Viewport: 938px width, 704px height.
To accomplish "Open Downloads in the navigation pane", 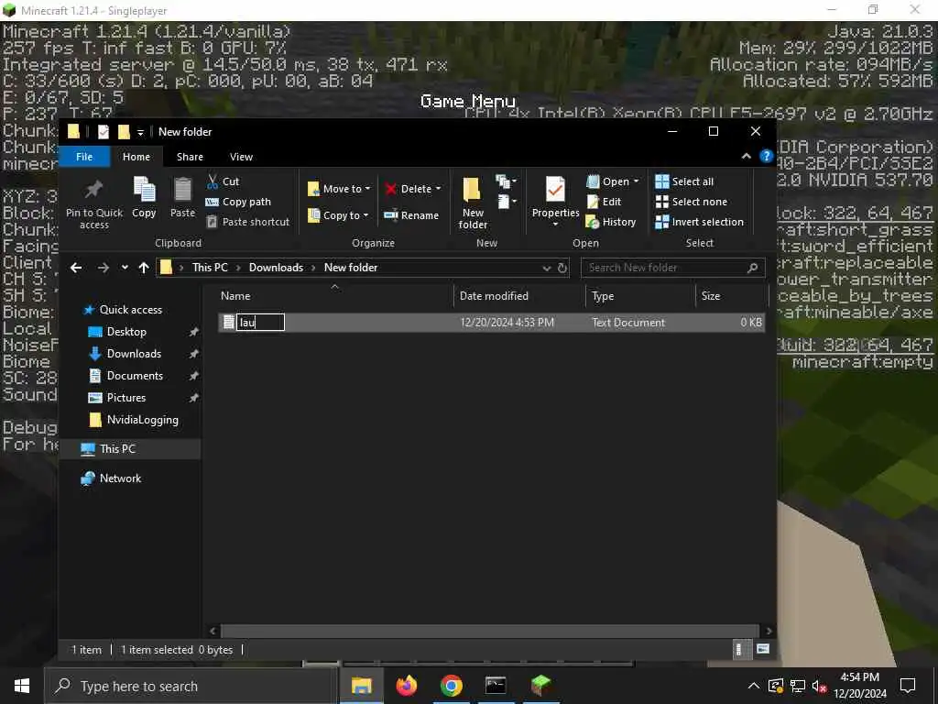I will click(134, 354).
